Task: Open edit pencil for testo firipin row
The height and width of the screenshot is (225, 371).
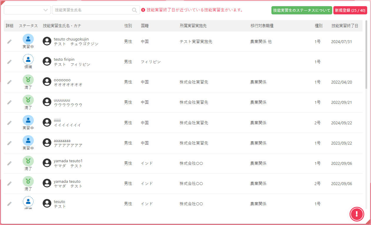Action: pos(9,62)
